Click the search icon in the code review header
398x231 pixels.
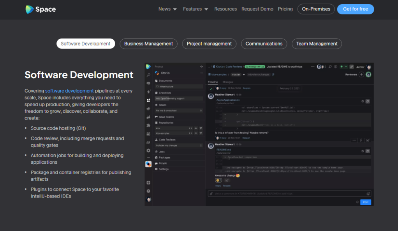(x=330, y=66)
